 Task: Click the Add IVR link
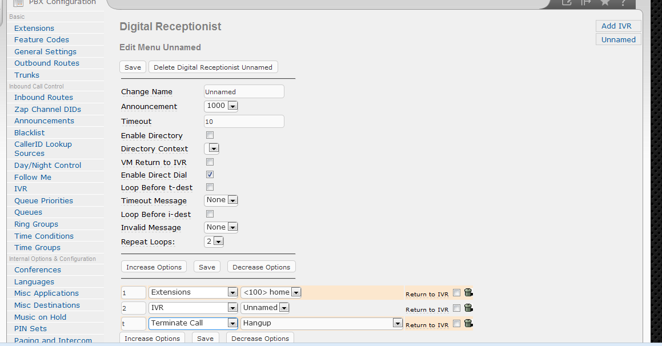[617, 26]
